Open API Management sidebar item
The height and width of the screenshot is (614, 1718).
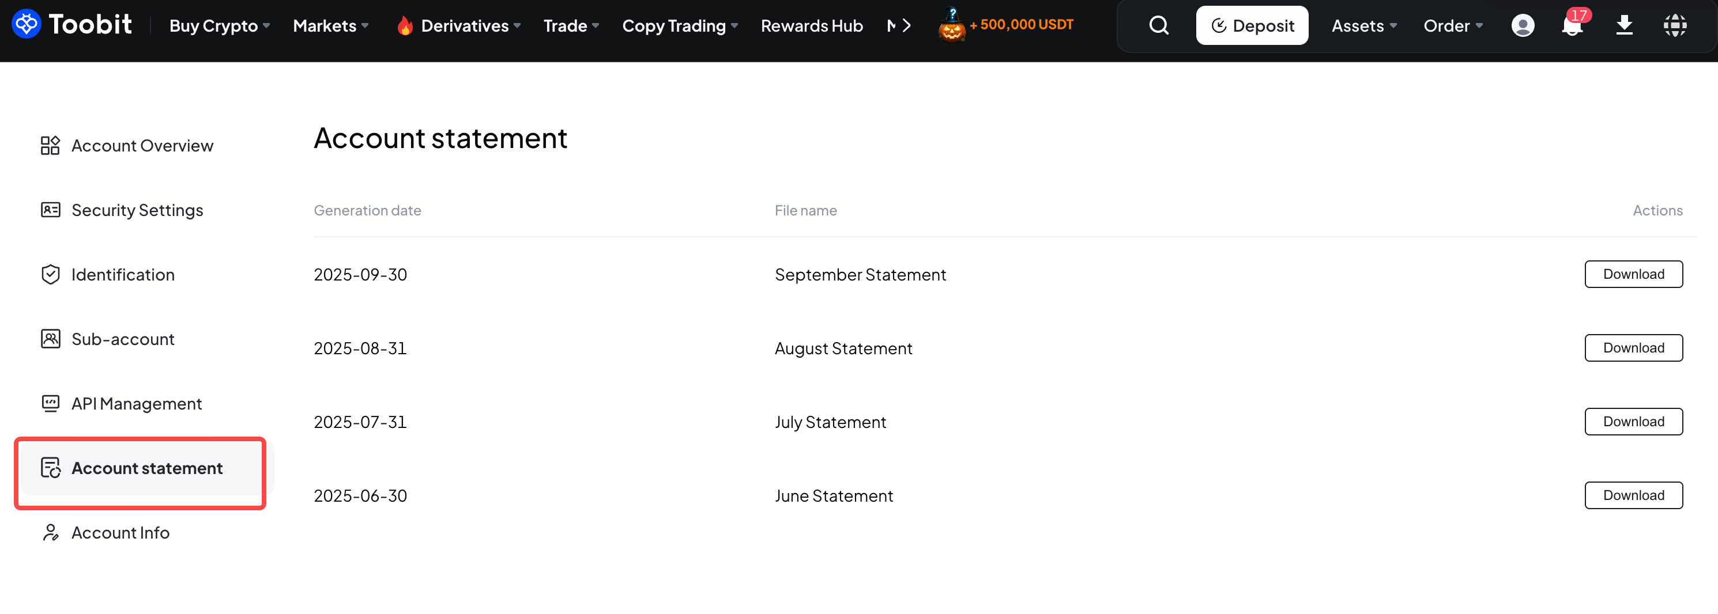coord(136,403)
